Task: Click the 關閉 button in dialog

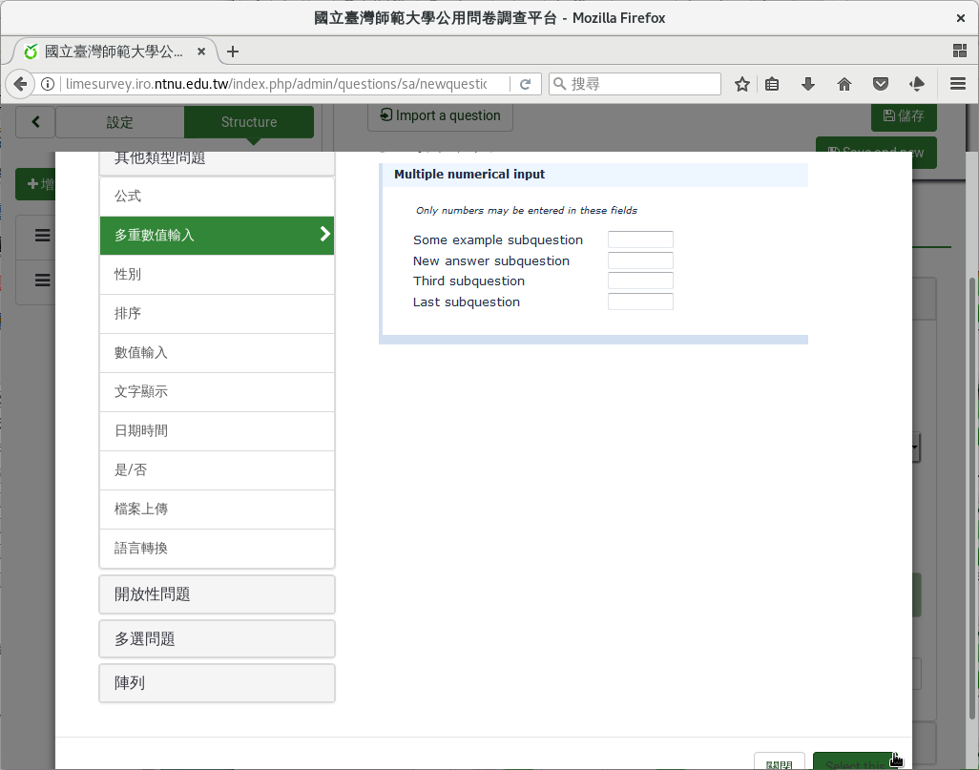Action: click(779, 762)
